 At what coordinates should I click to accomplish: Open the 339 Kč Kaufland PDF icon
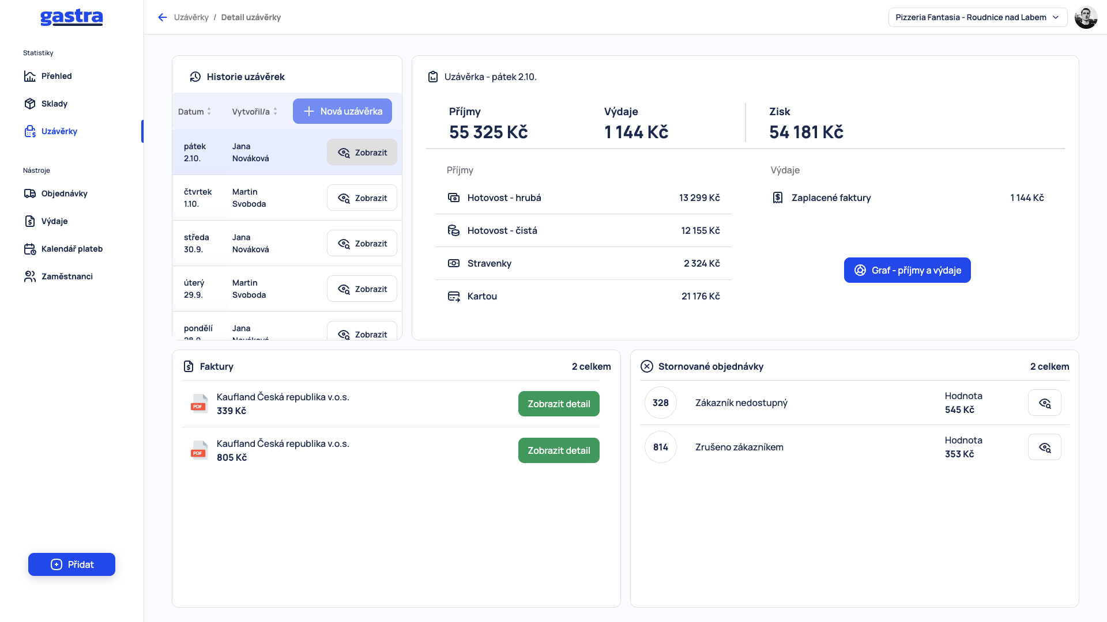coord(199,404)
